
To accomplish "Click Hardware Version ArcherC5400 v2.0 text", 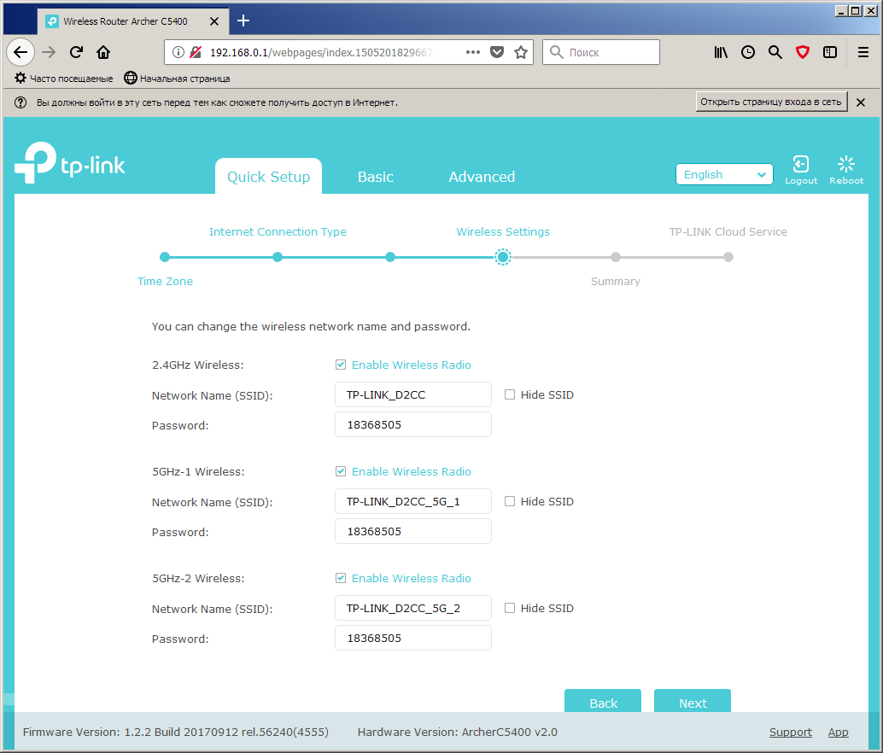I will [457, 733].
